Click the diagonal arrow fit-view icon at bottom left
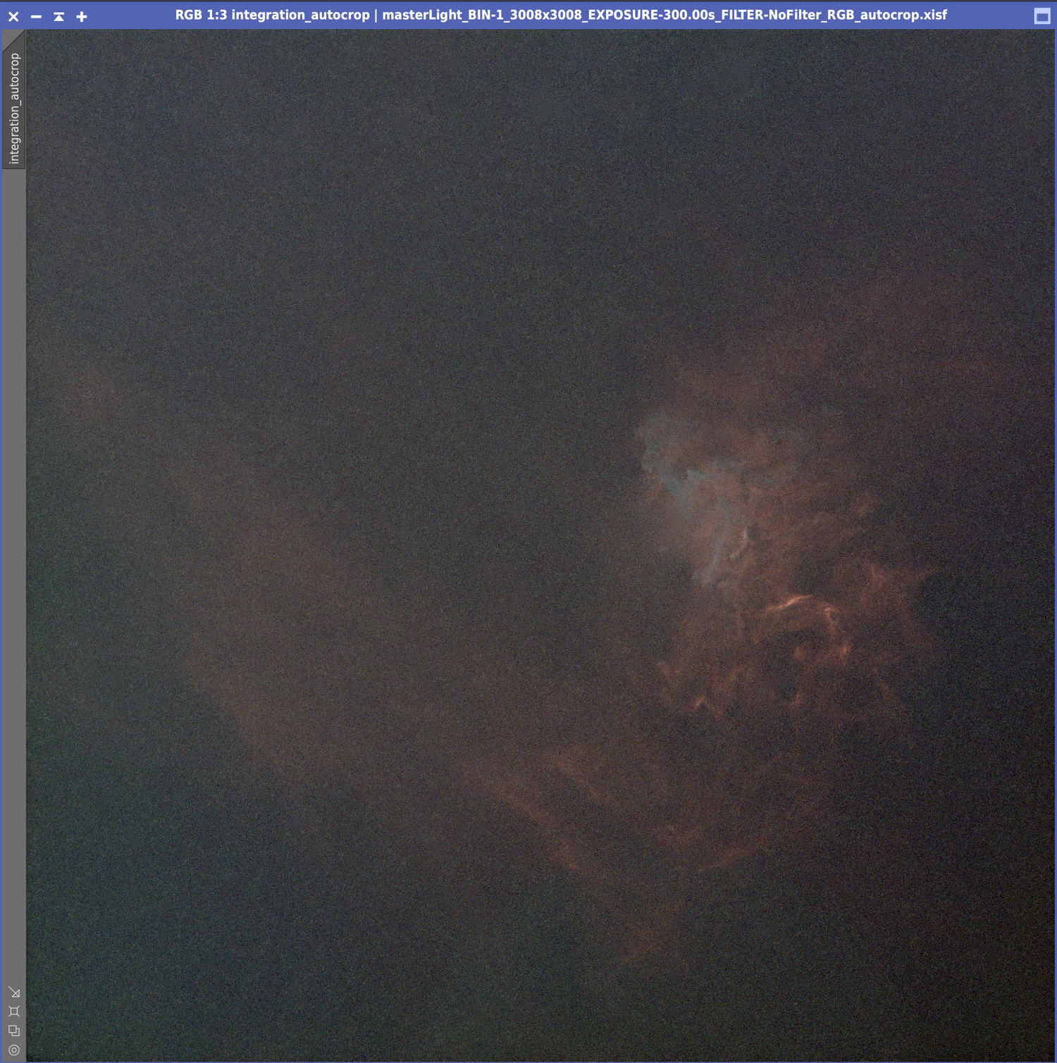Viewport: 1057px width, 1063px height. tap(14, 993)
